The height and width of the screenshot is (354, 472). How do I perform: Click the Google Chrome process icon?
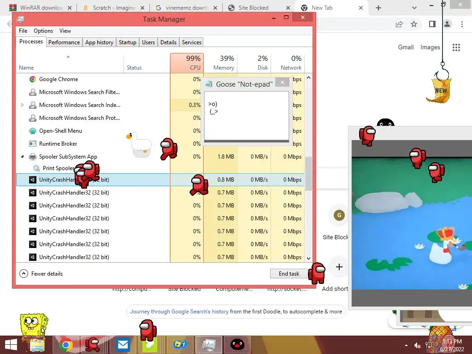[33, 79]
